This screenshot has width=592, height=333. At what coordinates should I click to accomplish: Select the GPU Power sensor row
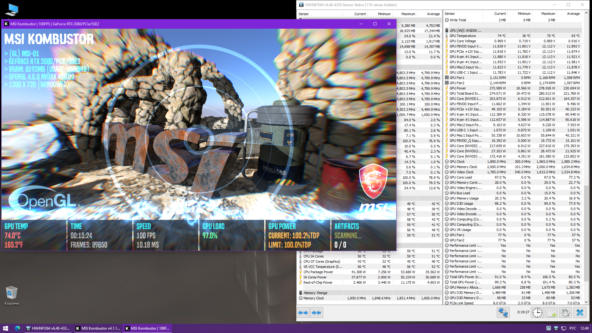click(458, 88)
